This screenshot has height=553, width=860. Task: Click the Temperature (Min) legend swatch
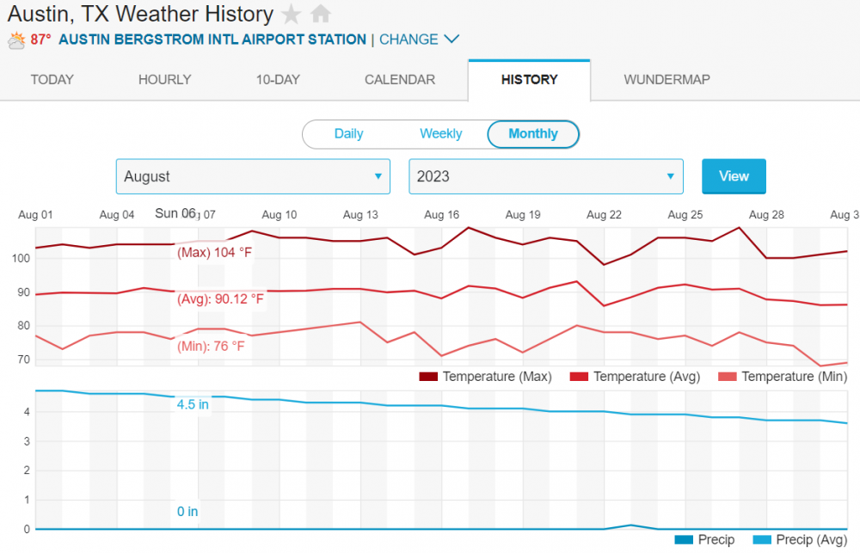[x=727, y=377]
